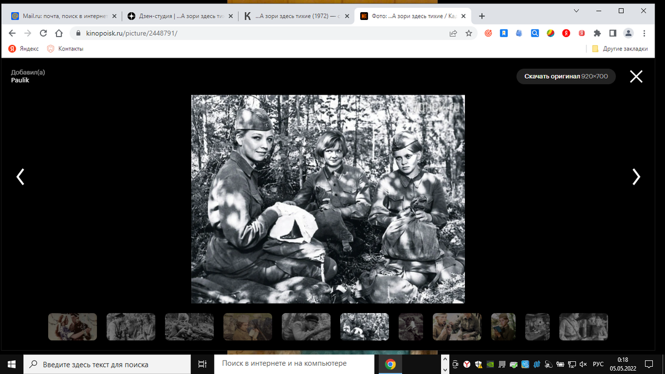Image resolution: width=665 pixels, height=374 pixels.
Task: Click the Поиск в интернете search field
Action: click(295, 363)
